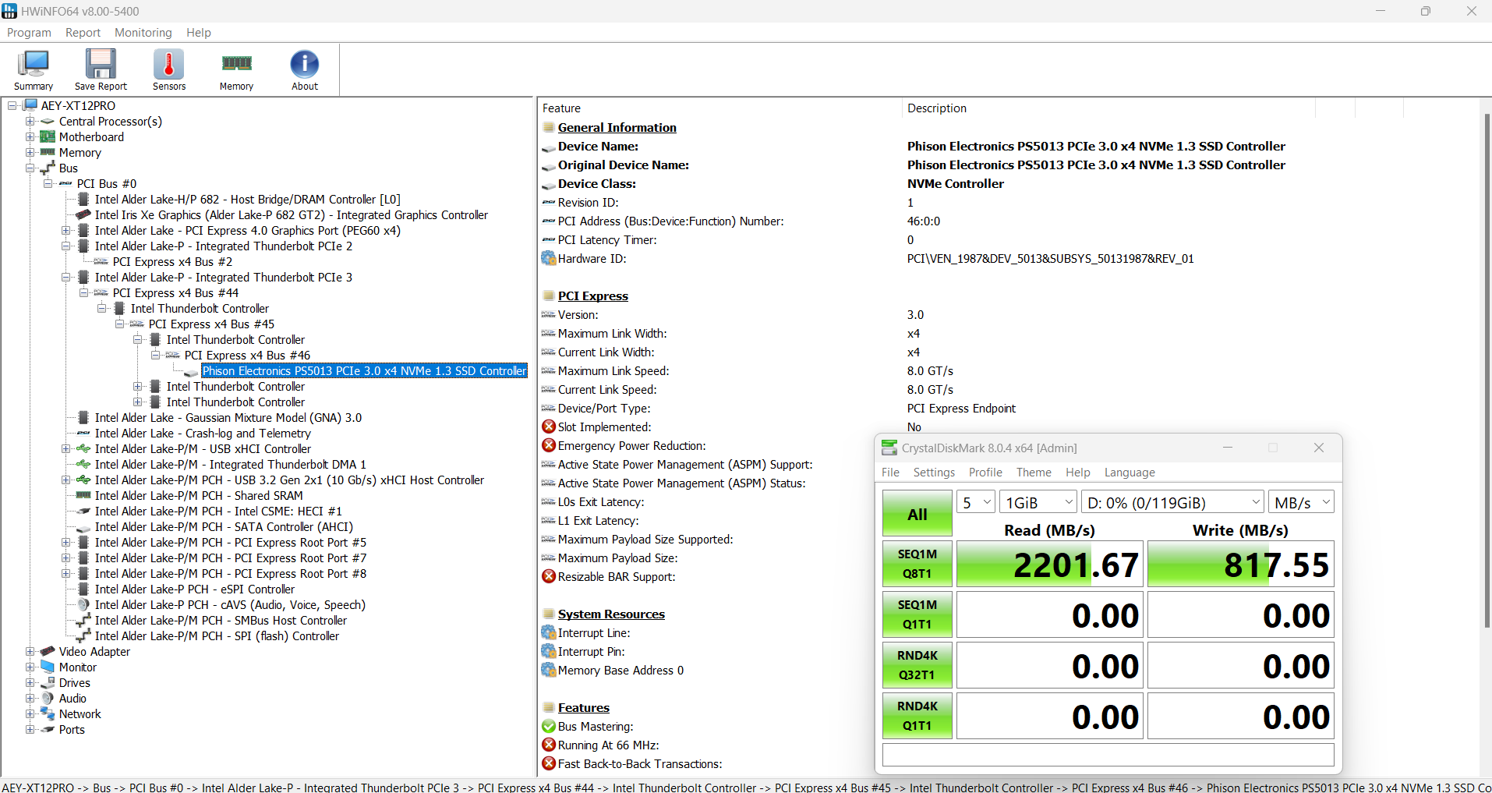This screenshot has height=793, width=1492.
Task: Run the SEQ1M Q1T1 test
Action: [x=917, y=614]
